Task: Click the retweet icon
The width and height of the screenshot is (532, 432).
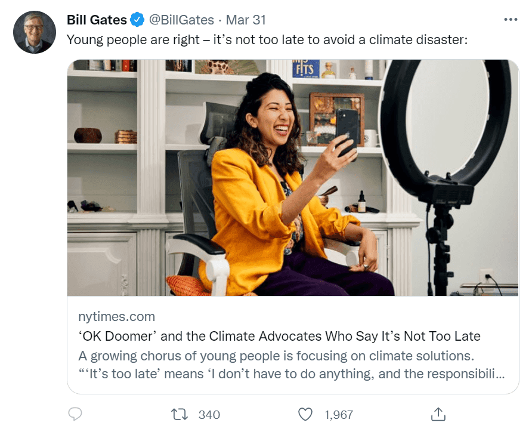Action: click(x=179, y=414)
